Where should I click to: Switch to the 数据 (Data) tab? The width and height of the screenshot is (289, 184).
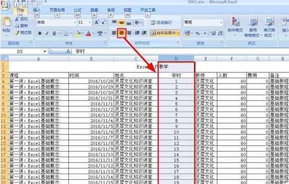click(94, 10)
